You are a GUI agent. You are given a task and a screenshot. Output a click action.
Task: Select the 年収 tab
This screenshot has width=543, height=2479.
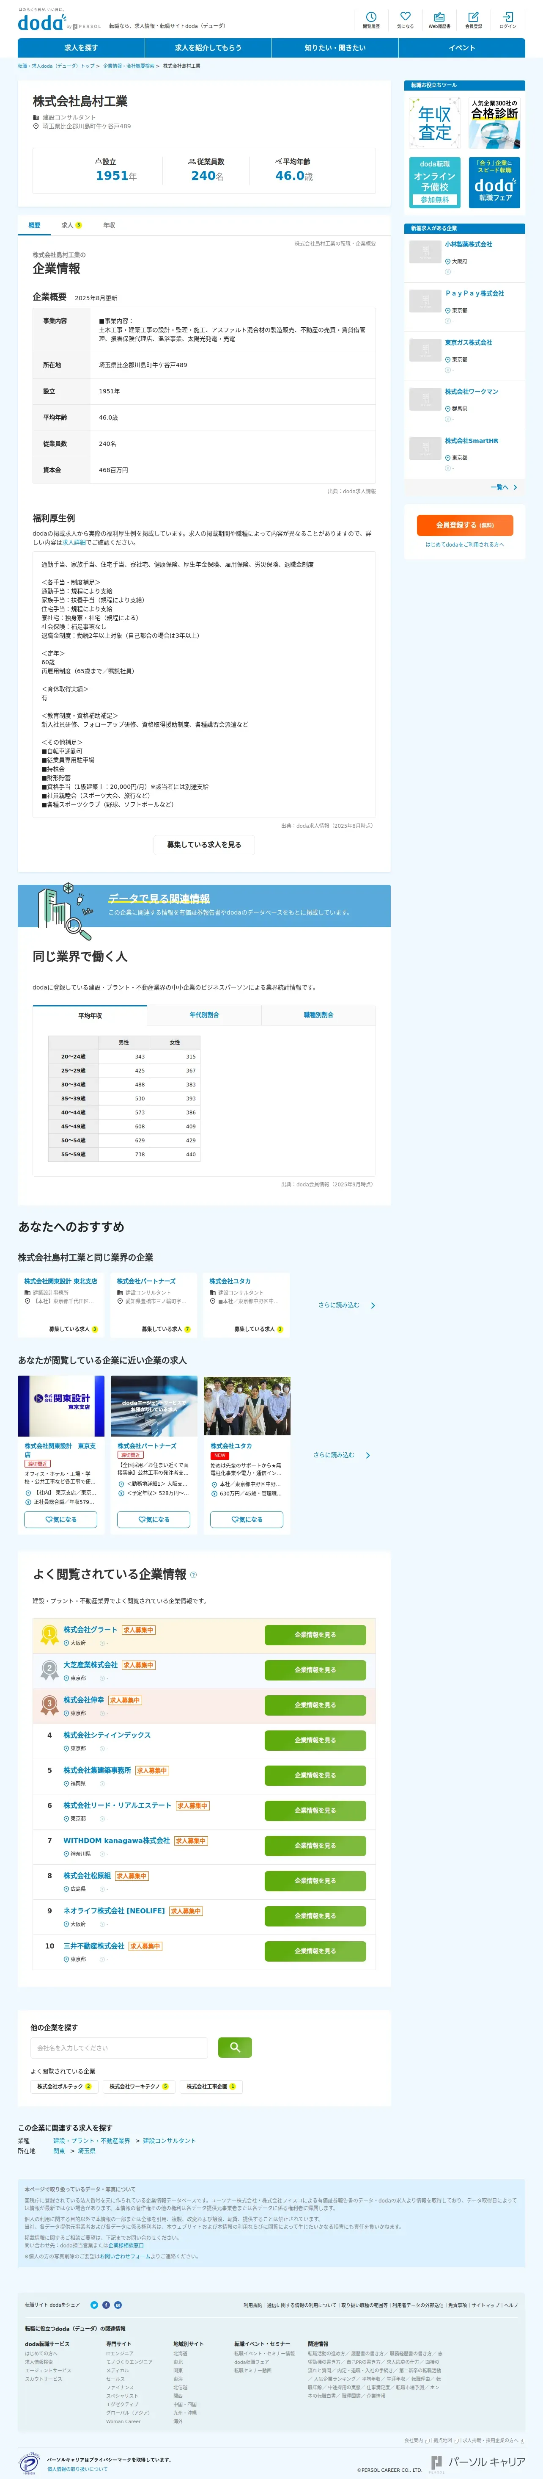pyautogui.click(x=109, y=225)
